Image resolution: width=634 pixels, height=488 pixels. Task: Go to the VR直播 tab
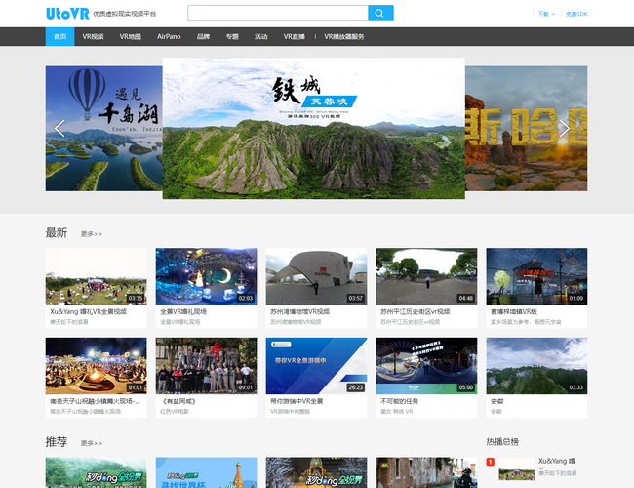point(294,36)
